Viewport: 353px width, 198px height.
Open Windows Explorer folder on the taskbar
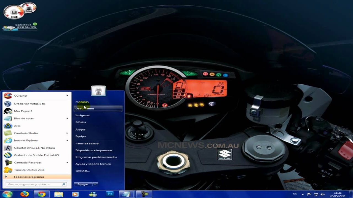click(58, 194)
